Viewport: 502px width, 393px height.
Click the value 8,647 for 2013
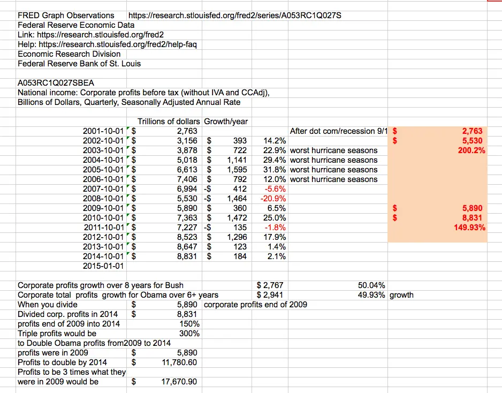click(x=187, y=247)
